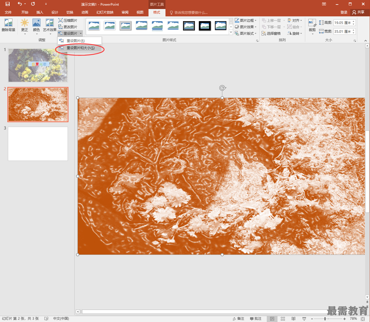Start slide show from status bar icon
The image size is (370, 322).
coord(304,319)
